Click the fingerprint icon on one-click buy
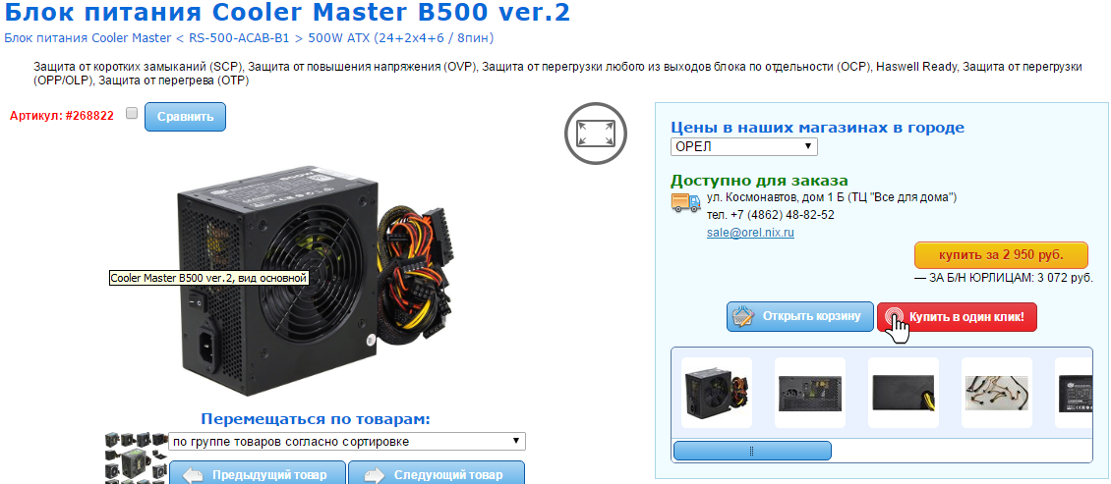The width and height of the screenshot is (1111, 484). (x=894, y=317)
